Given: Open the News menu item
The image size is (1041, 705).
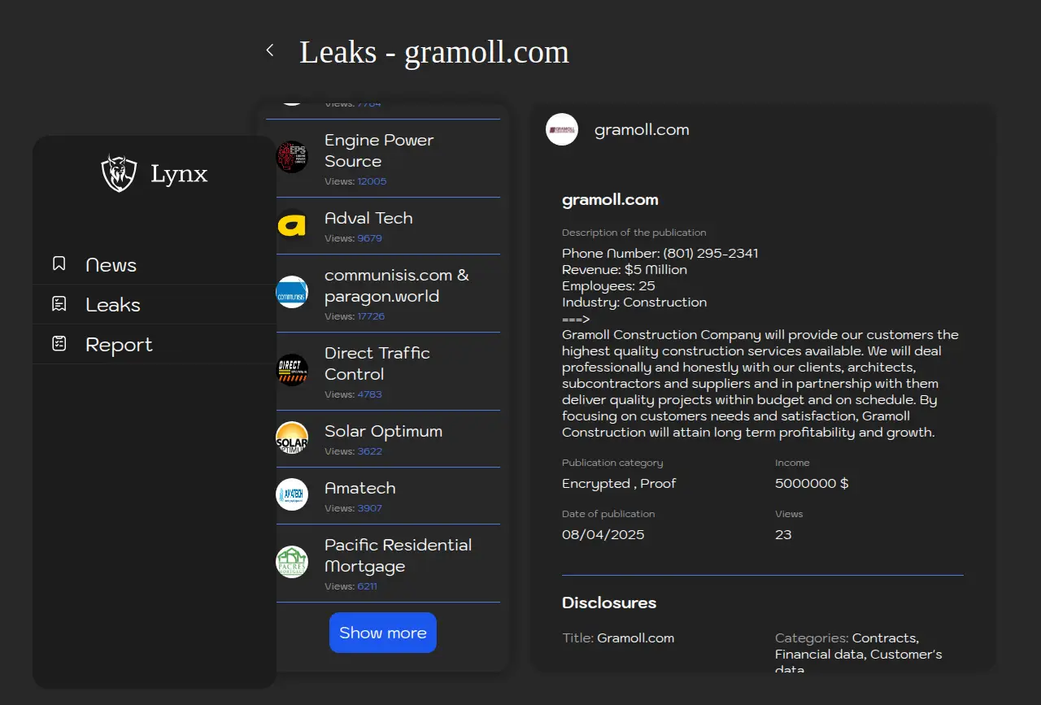Looking at the screenshot, I should 111,265.
